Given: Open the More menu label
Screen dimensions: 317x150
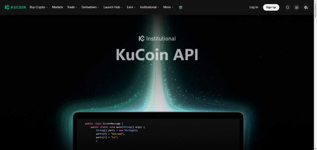Looking at the screenshot, I should (167, 7).
